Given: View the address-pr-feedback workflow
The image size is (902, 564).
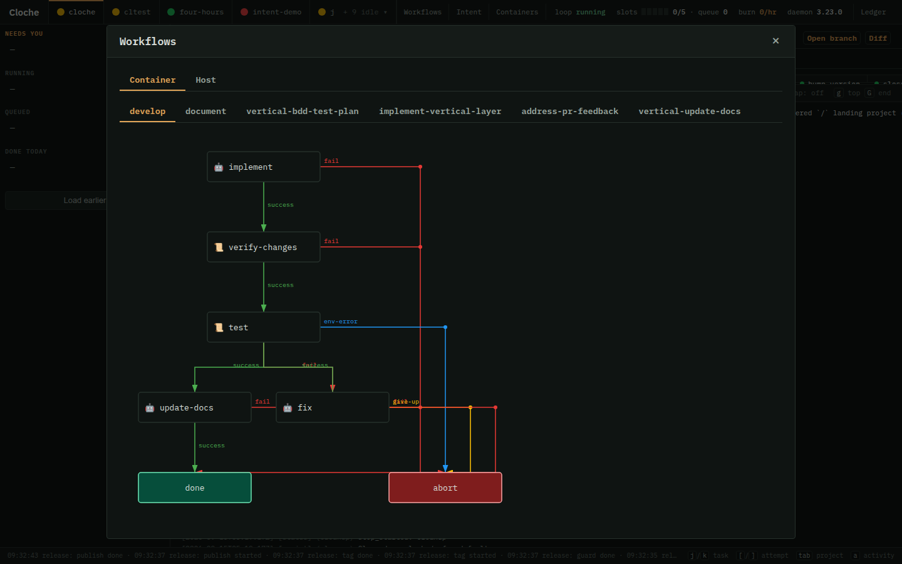Looking at the screenshot, I should tap(570, 112).
